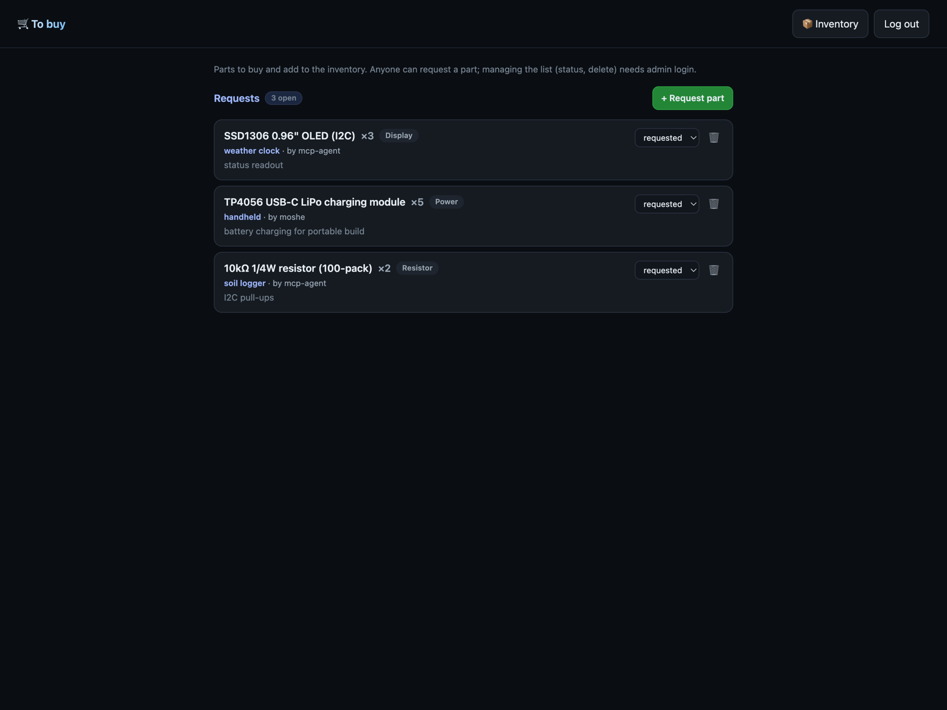Click the 10kΩ 1/4W resistor (100-pack) title
Image resolution: width=947 pixels, height=710 pixels.
point(298,269)
